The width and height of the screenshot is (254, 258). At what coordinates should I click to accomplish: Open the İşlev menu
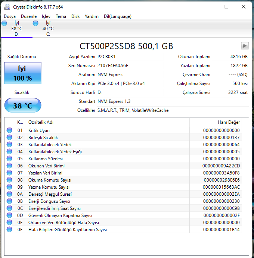[x=46, y=16]
